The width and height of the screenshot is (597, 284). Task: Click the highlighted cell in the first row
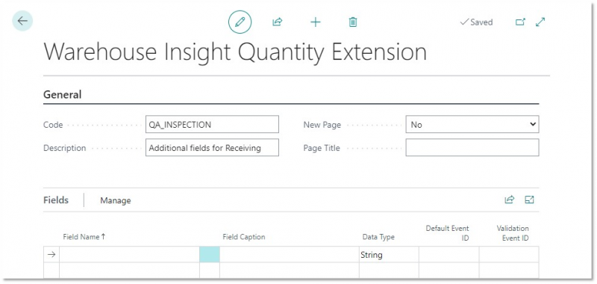click(210, 254)
